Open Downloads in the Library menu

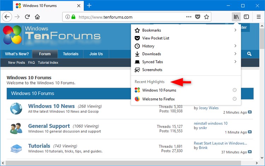coord(186,54)
